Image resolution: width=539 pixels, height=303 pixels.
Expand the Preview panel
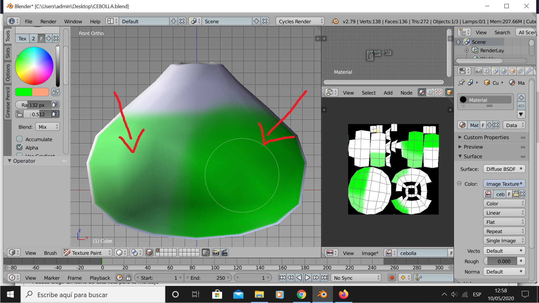coord(473,147)
